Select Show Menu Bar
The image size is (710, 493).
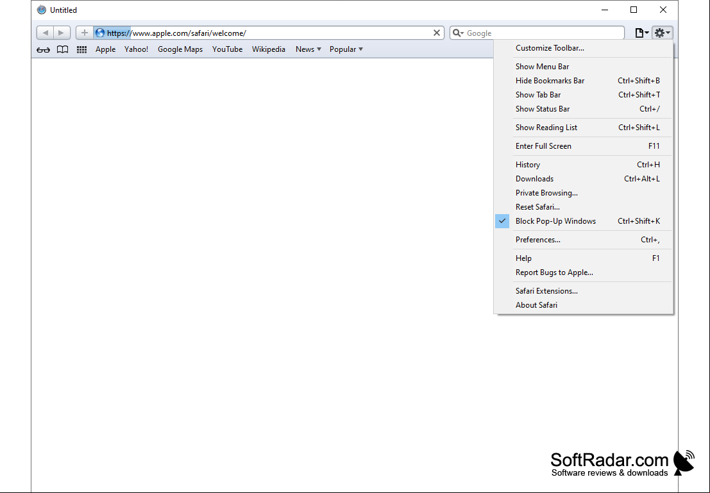point(583,67)
